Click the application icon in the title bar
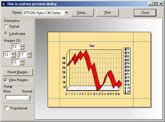Image resolution: width=165 pixels, height=122 pixels. coord(4,4)
